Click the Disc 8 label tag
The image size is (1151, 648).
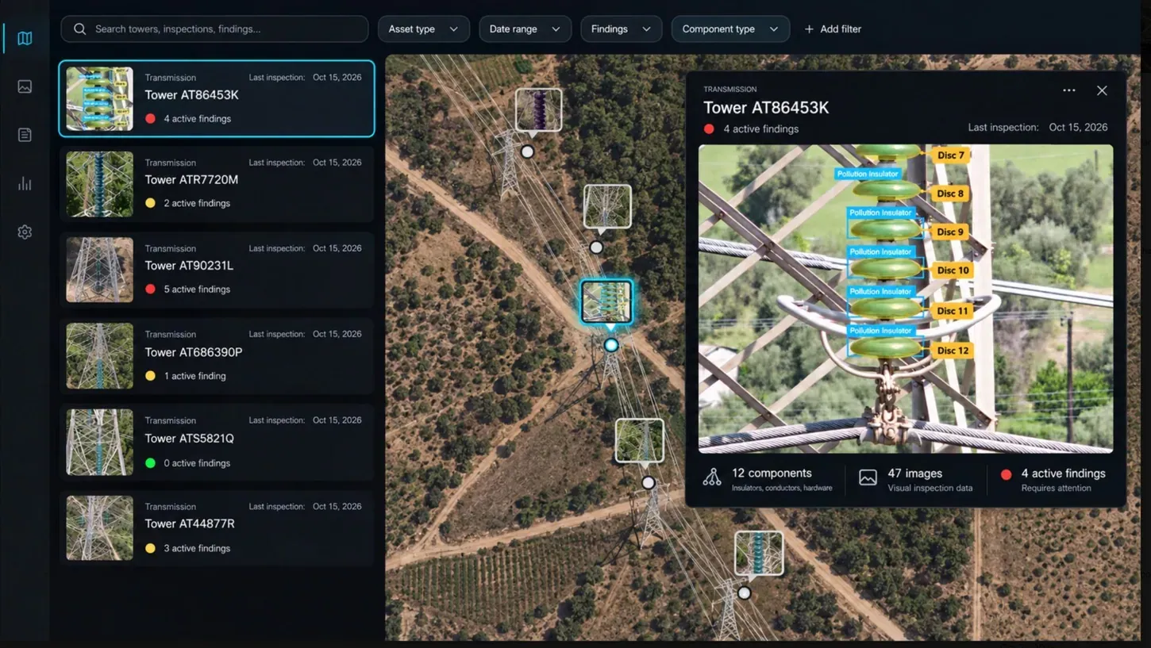(x=949, y=194)
